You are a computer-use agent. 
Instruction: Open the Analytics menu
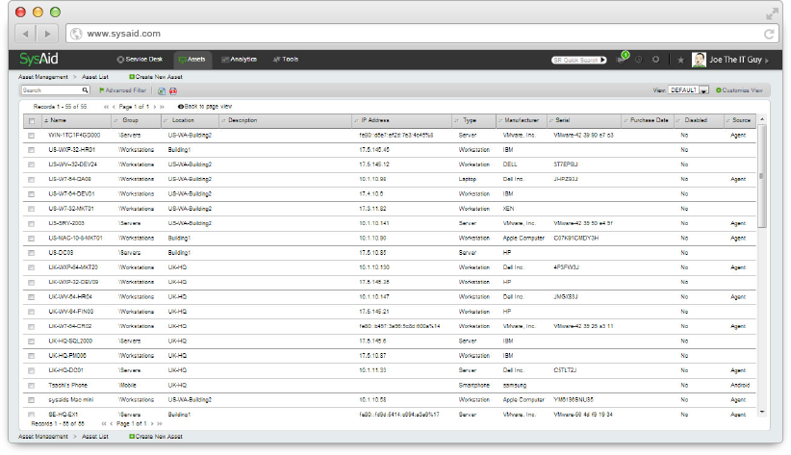pyautogui.click(x=239, y=60)
